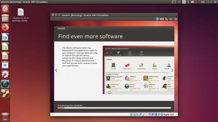The width and height of the screenshot is (218, 122).
Task: Select the launcher icon with the 64 badge
Action: tap(5, 93)
